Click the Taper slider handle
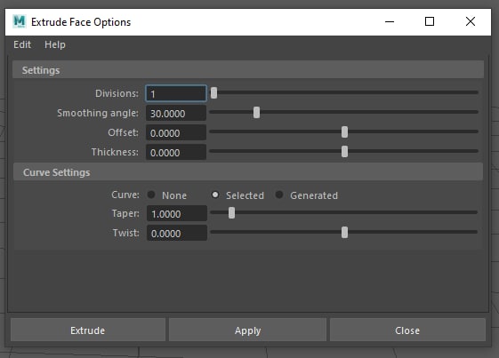The width and height of the screenshot is (499, 358). pos(231,213)
